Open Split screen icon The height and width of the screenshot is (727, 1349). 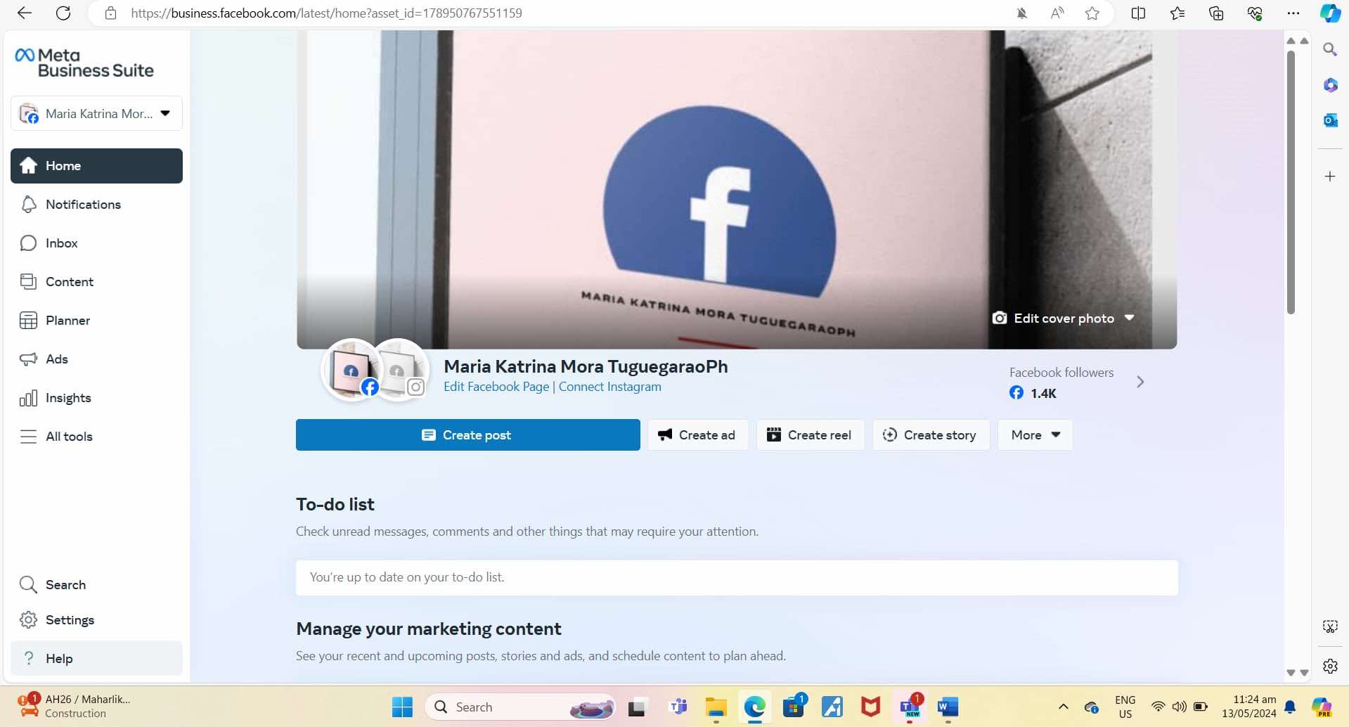[x=1138, y=13]
